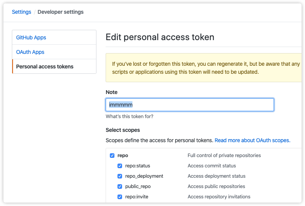
Task: Open the GitHub Apps sidebar item
Action: tap(31, 37)
